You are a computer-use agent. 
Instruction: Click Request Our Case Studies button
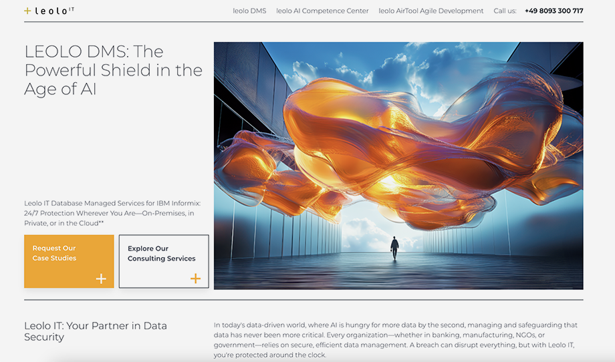pyautogui.click(x=69, y=261)
